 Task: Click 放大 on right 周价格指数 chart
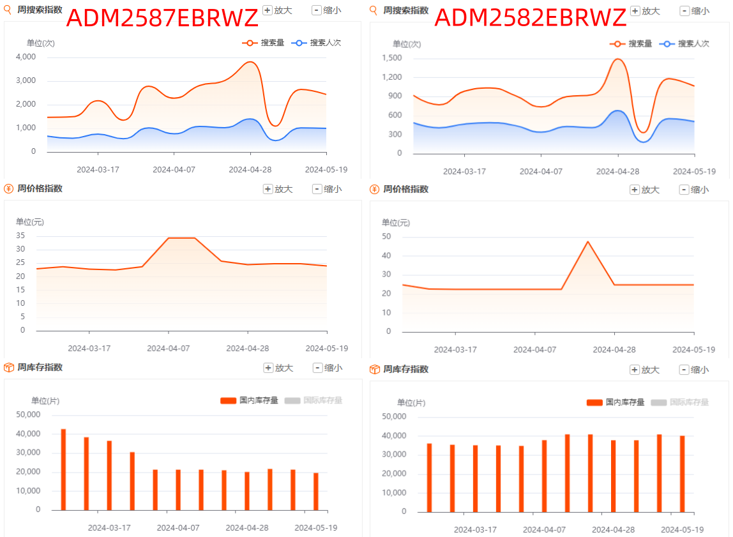[645, 190]
